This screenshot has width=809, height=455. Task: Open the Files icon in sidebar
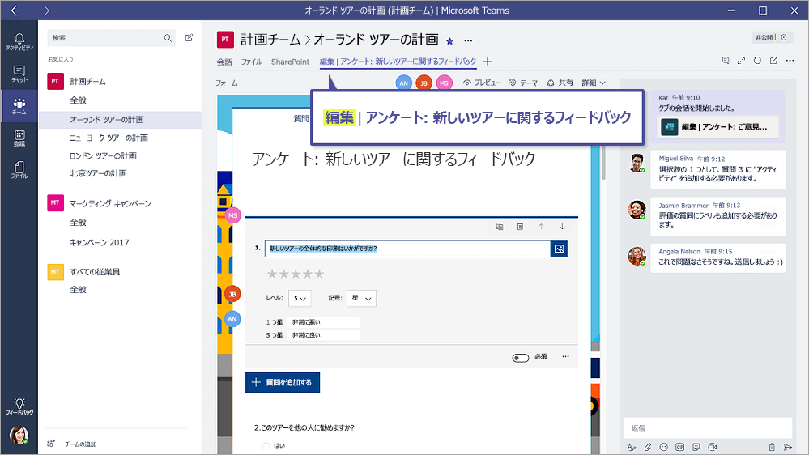point(19,170)
